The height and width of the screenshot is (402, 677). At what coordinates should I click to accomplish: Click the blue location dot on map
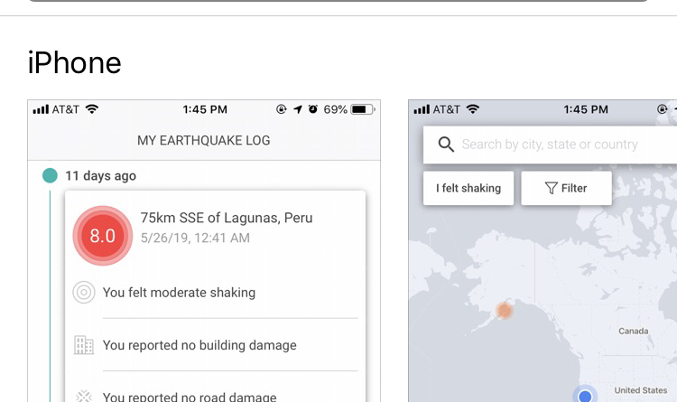[585, 396]
